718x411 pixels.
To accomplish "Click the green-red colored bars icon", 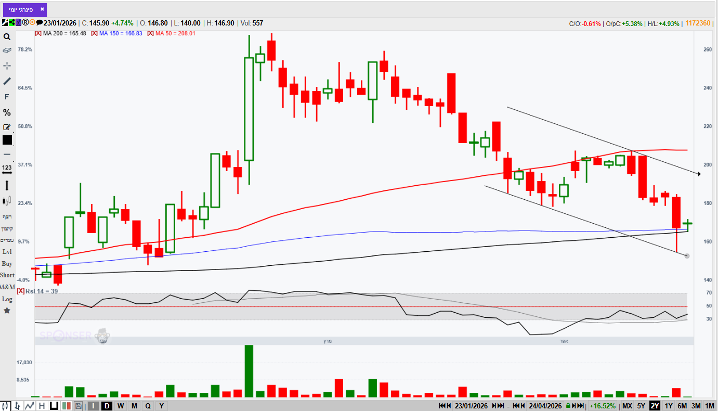I will coord(66,406).
